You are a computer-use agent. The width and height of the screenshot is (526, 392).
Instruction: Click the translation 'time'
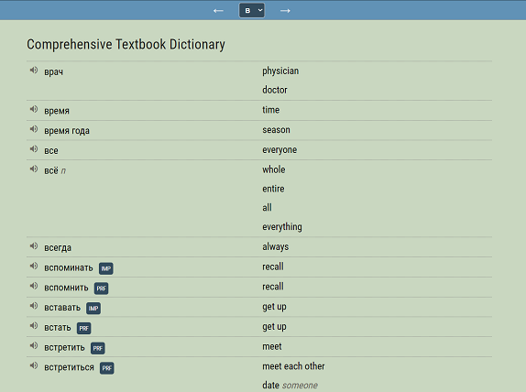coord(270,110)
